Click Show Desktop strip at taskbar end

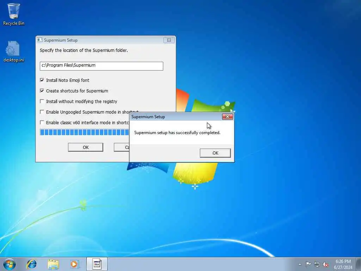click(359, 264)
